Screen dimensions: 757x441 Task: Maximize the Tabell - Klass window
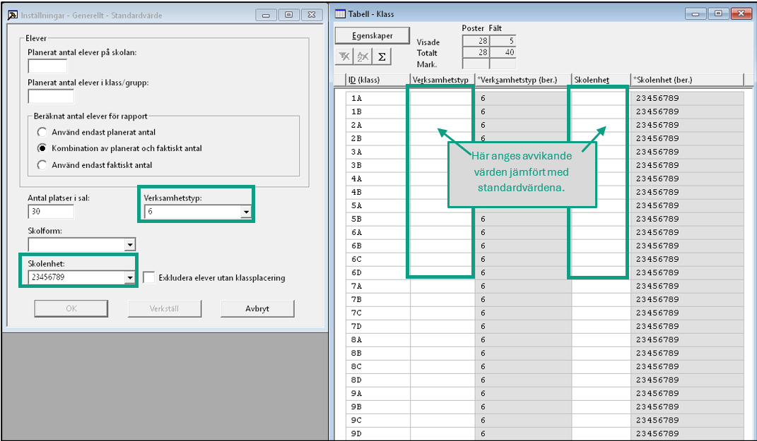click(718, 13)
